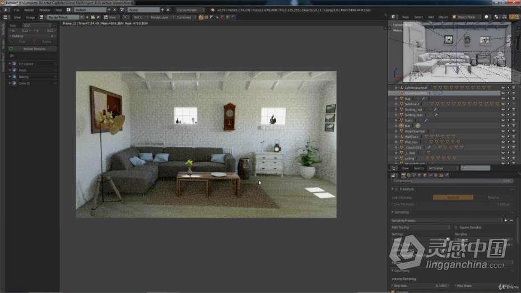Open the Texture properties tab icon
The image size is (521, 293).
pos(441,175)
